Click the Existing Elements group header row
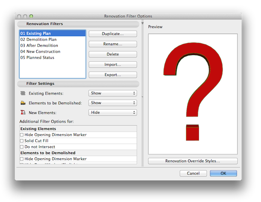The width and height of the screenshot is (261, 202). point(78,129)
